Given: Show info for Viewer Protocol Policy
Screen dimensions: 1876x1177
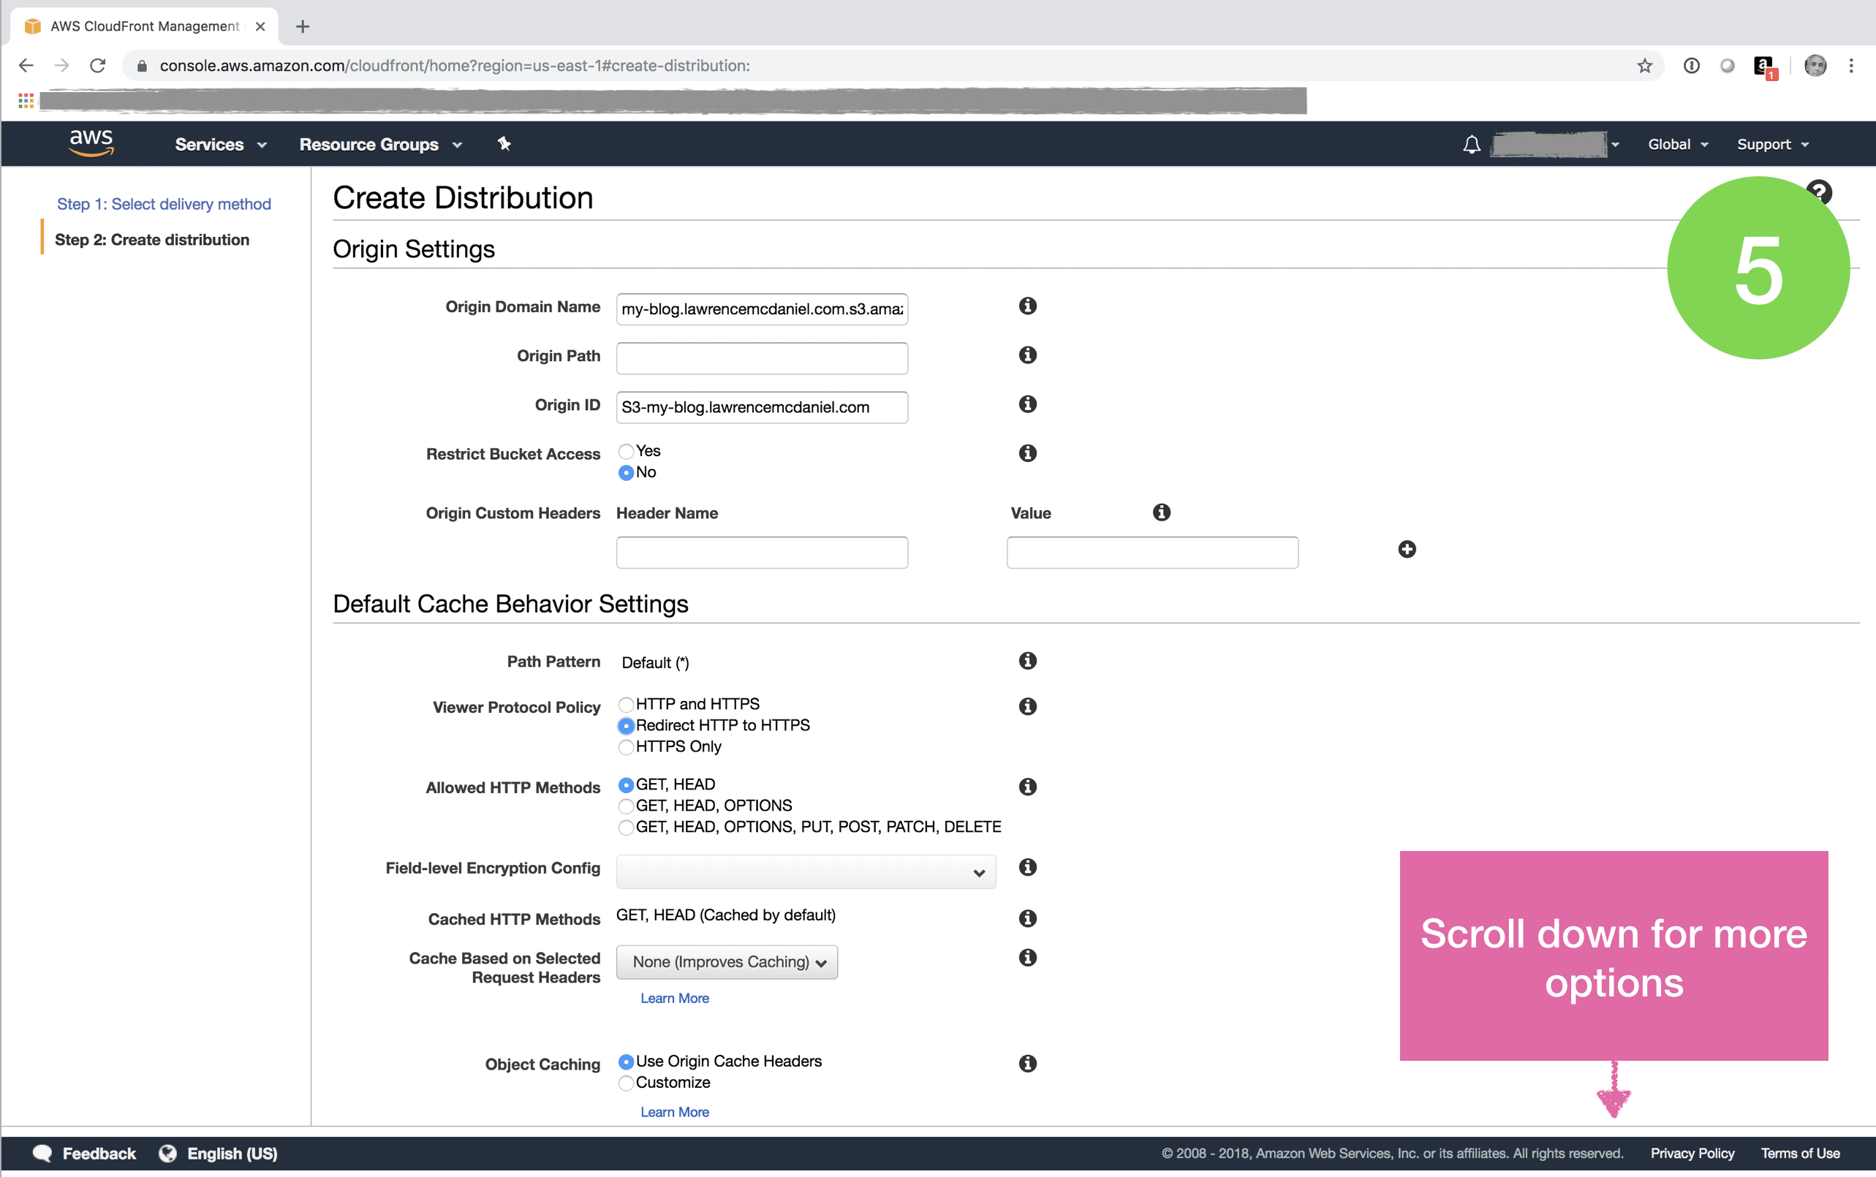Looking at the screenshot, I should point(1027,707).
